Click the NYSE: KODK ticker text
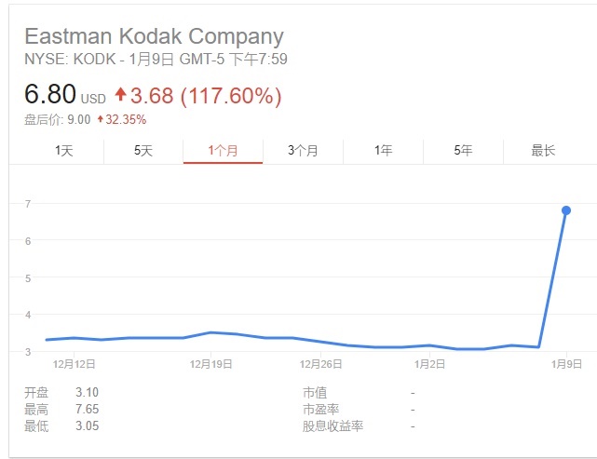Viewport: 597px width, 459px height. coord(65,60)
